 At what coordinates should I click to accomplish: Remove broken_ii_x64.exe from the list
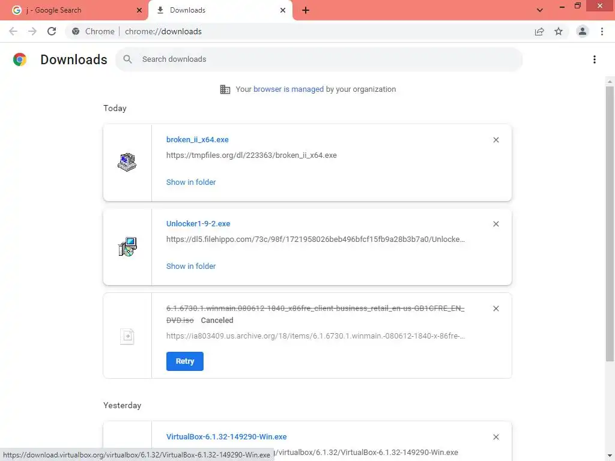click(496, 140)
